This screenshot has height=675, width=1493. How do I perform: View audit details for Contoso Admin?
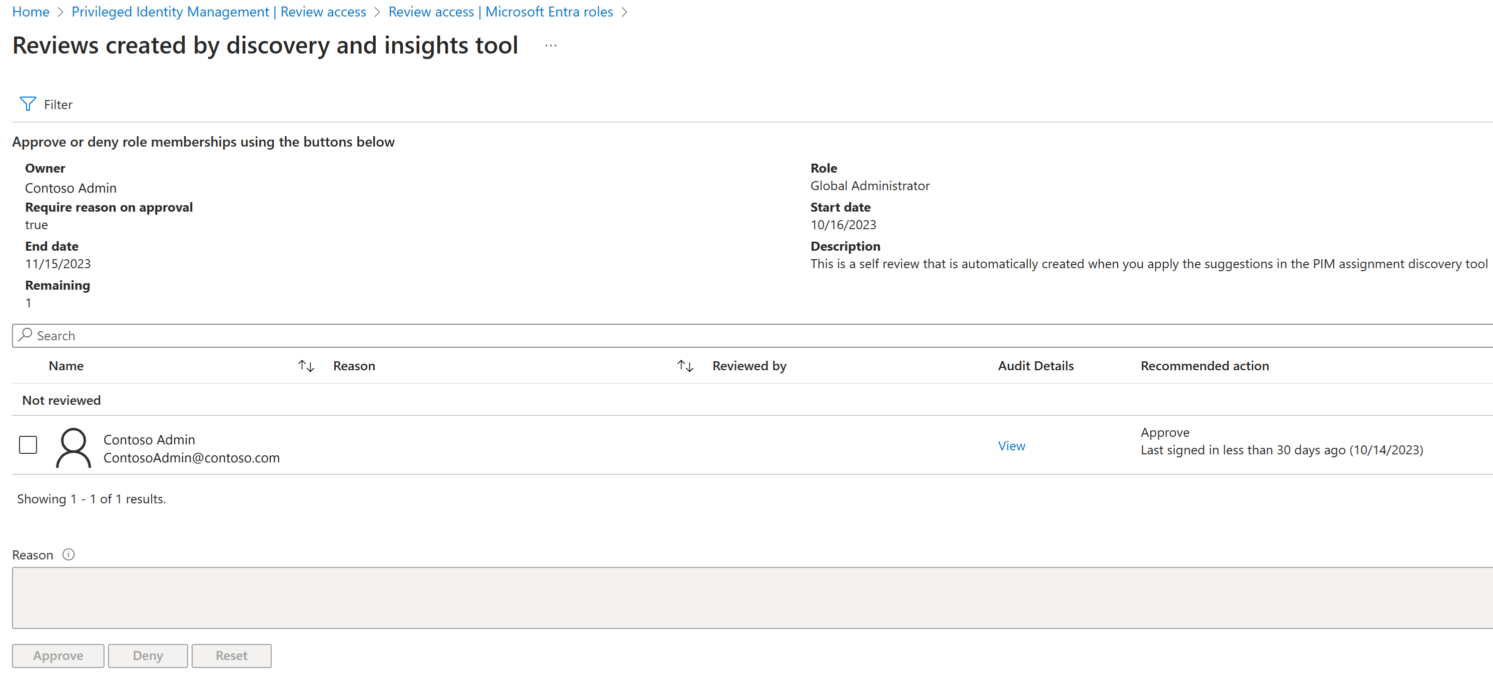1011,445
